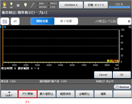The image size is (132, 104).
Task: Click the EMG indicator lamp
Action: [x=38, y=3]
